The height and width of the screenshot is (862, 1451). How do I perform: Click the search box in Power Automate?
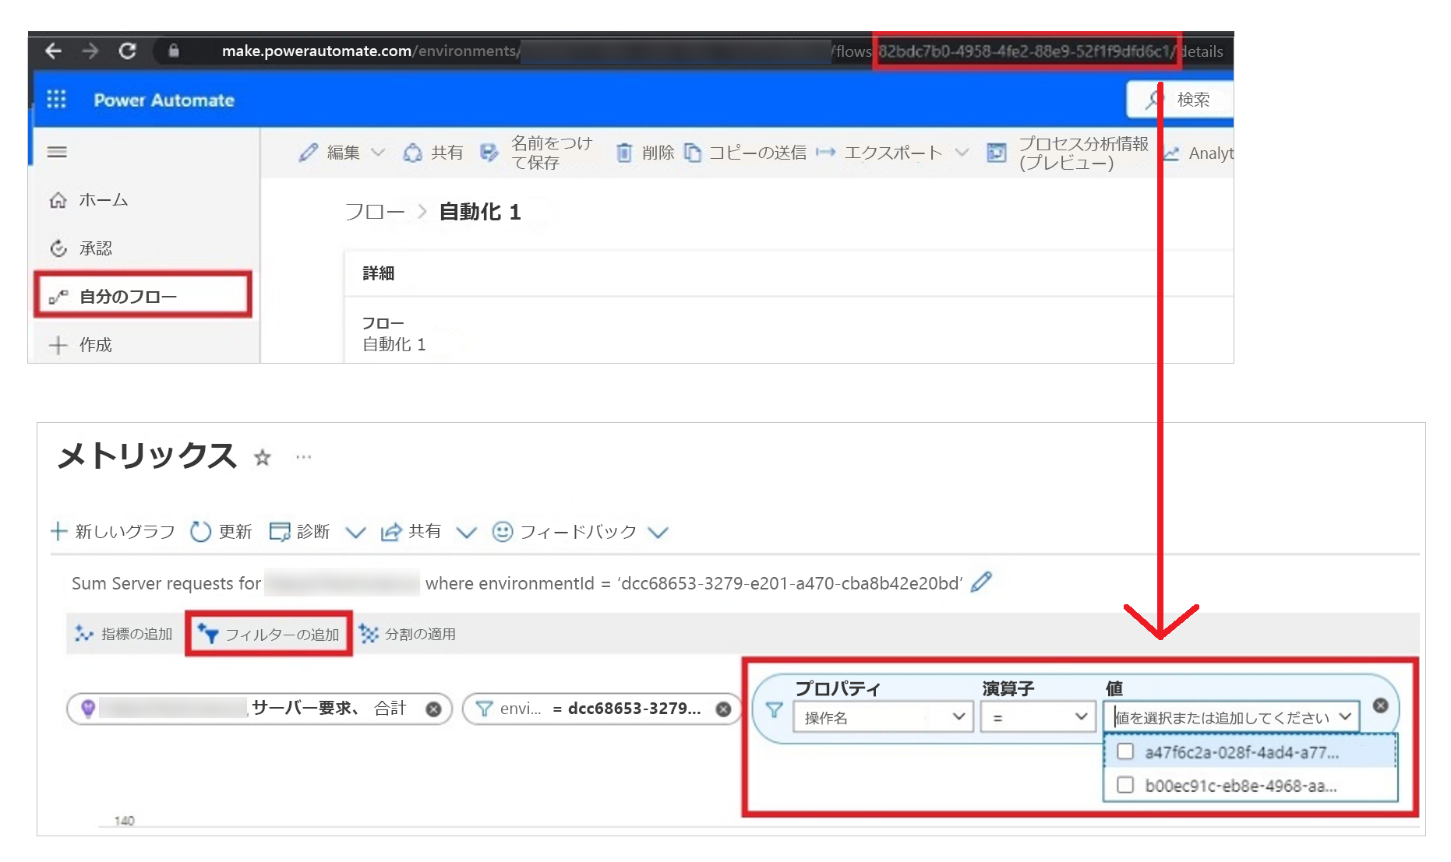point(1180,100)
